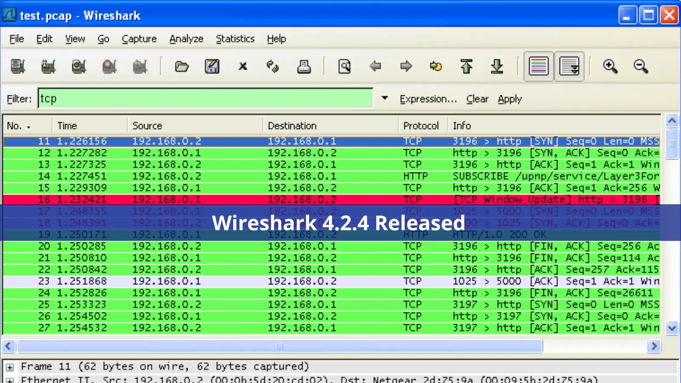Open the capture interfaces list icon

18,66
